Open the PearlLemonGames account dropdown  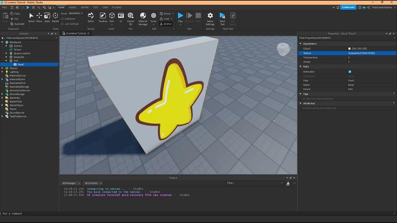pyautogui.click(x=383, y=7)
